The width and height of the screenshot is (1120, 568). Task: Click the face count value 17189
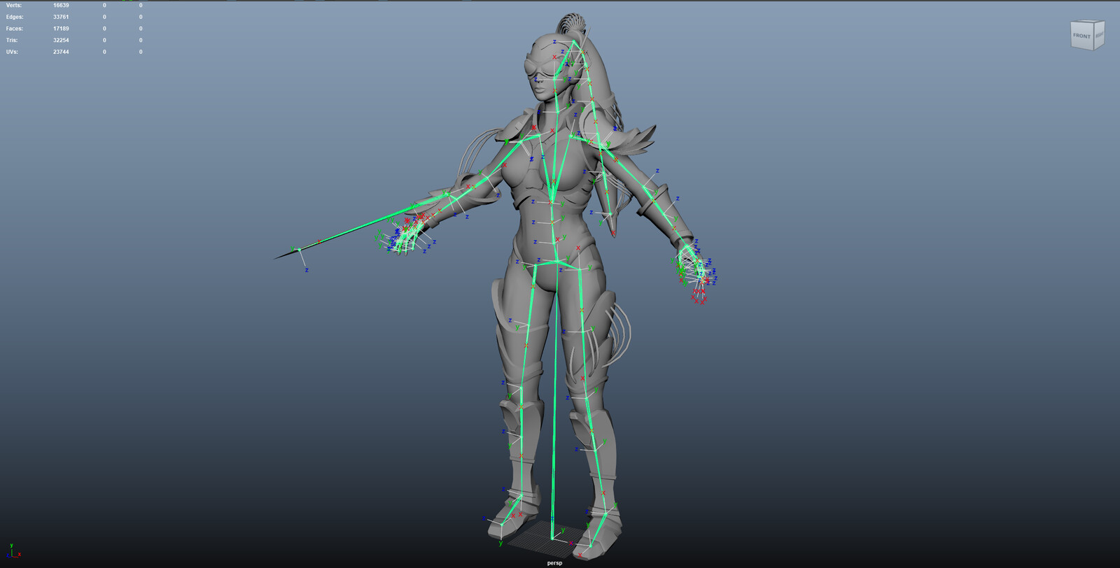click(x=61, y=29)
